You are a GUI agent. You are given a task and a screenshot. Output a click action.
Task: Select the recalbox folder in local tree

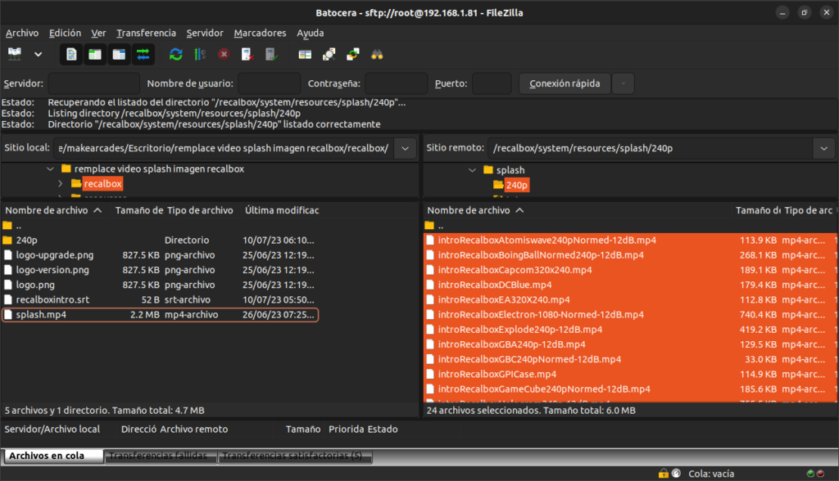coord(102,184)
